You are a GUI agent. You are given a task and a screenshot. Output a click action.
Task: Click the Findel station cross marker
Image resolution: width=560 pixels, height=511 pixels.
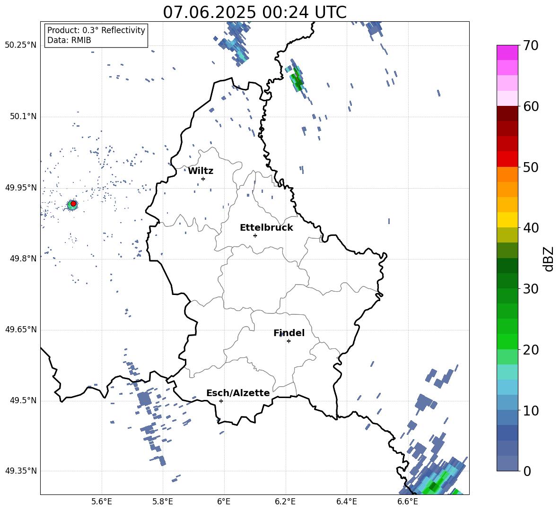[289, 341]
